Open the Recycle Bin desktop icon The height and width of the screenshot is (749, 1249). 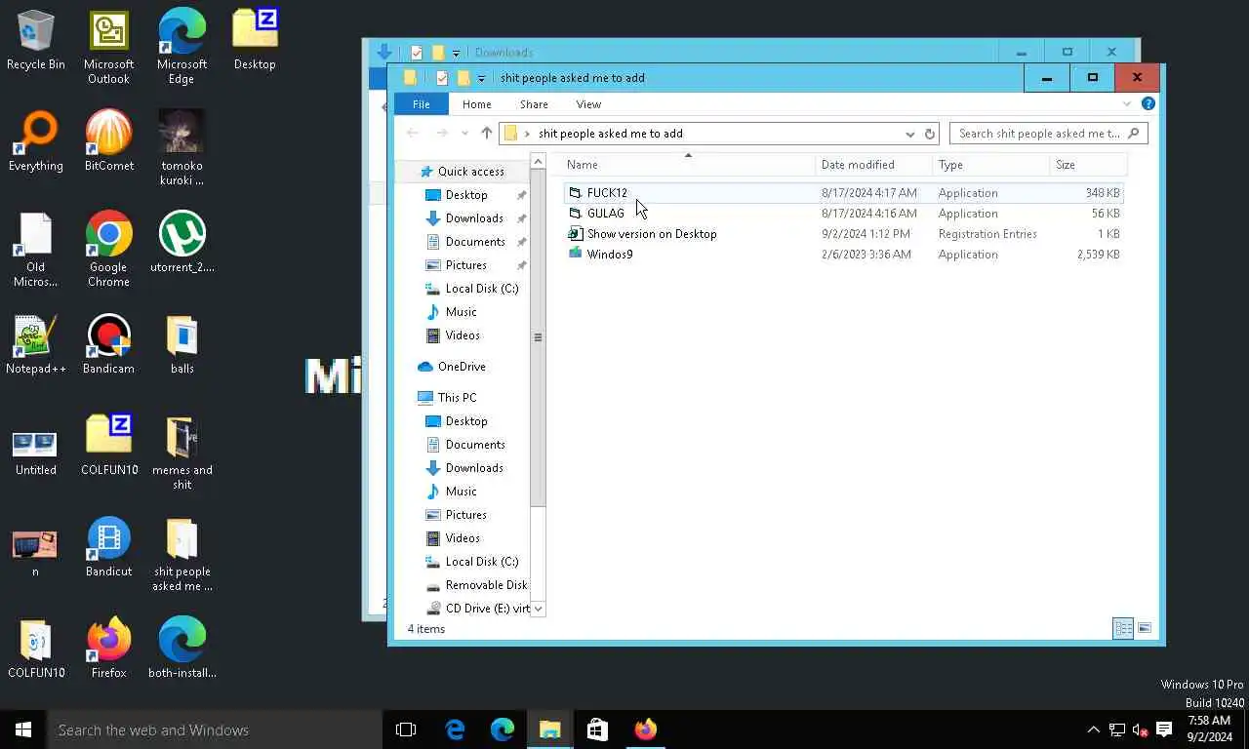coord(36,41)
